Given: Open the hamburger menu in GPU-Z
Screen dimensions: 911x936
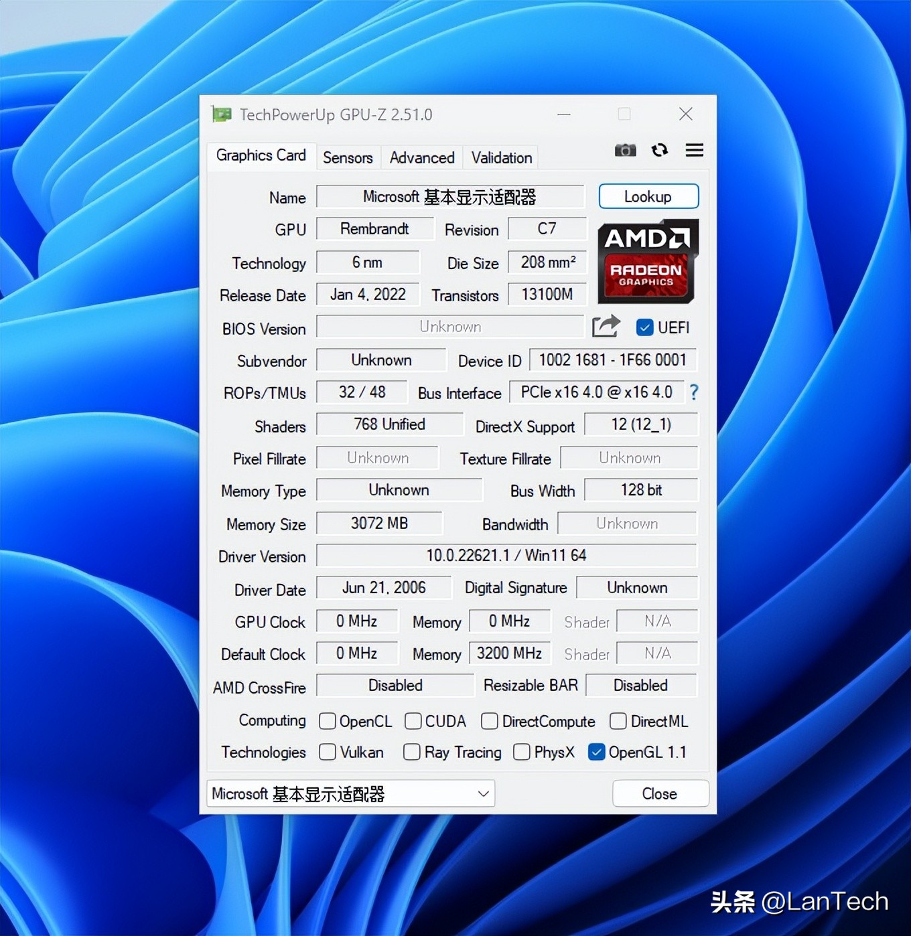Looking at the screenshot, I should pyautogui.click(x=695, y=150).
